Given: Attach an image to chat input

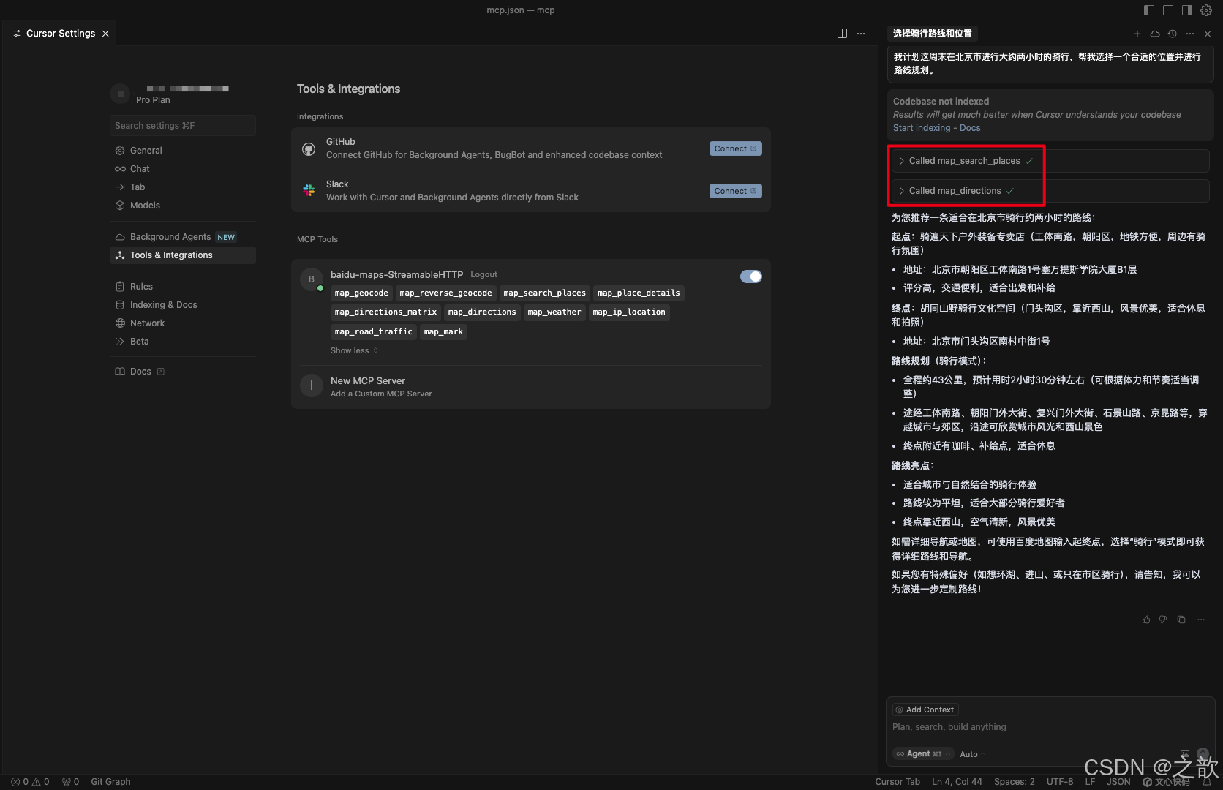Looking at the screenshot, I should pyautogui.click(x=1185, y=754).
